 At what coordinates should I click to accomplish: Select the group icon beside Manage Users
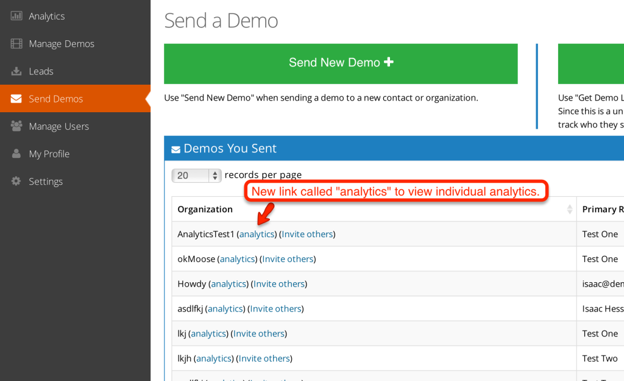15,126
